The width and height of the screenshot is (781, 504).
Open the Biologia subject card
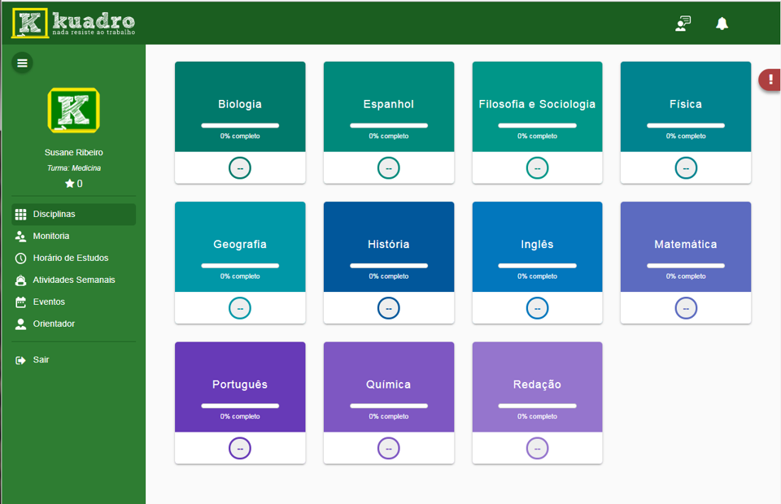point(240,105)
